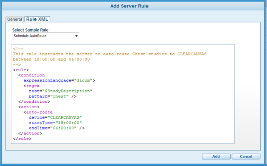Click the comment line 'between 18:00:00 and 06:00:00'

(51, 59)
